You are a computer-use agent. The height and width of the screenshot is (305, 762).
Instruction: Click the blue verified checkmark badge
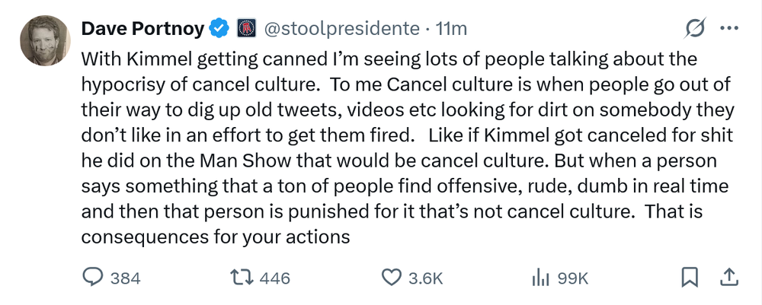point(220,29)
